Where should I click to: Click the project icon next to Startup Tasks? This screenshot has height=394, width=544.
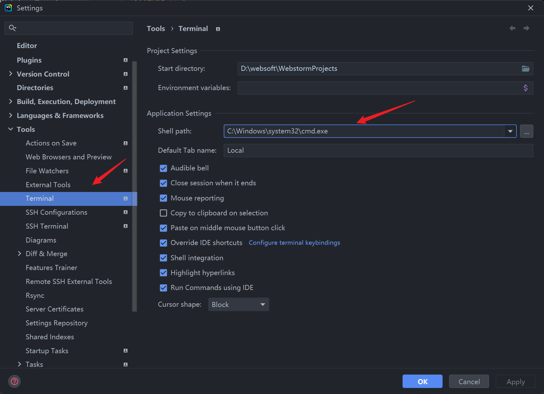[x=126, y=351]
